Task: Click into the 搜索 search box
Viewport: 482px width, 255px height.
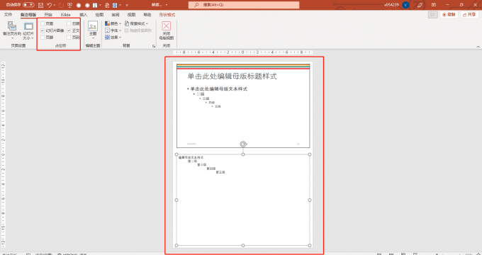Action: pyautogui.click(x=244, y=5)
